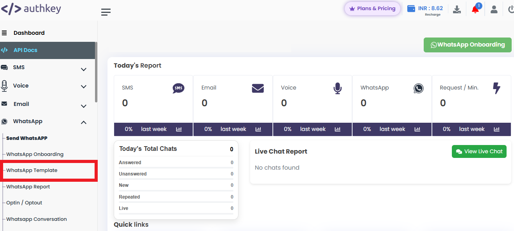Select API Docs in the sidebar
The height and width of the screenshot is (231, 514).
coord(25,50)
